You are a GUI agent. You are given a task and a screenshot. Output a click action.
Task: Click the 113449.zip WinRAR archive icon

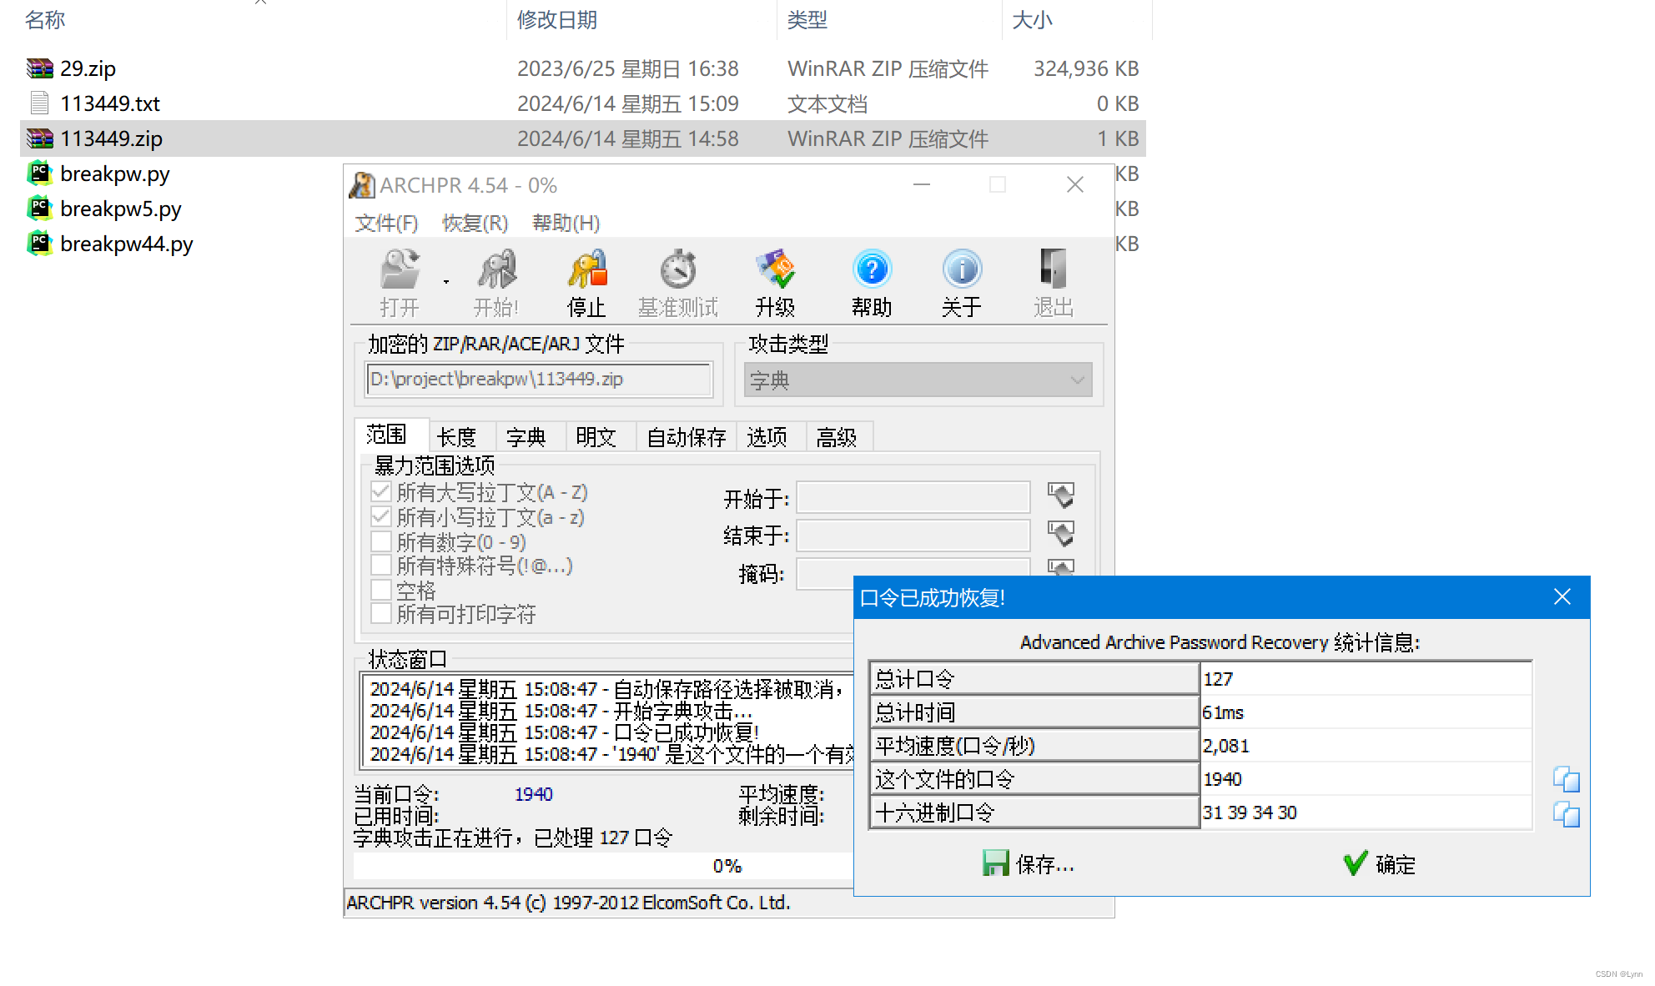39,138
